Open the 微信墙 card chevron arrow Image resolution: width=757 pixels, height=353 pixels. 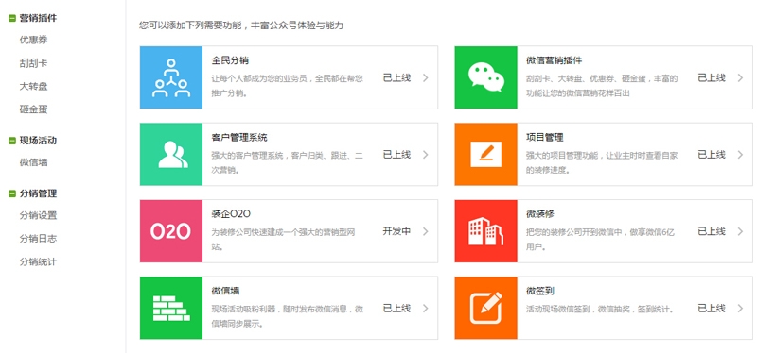pyautogui.click(x=425, y=309)
